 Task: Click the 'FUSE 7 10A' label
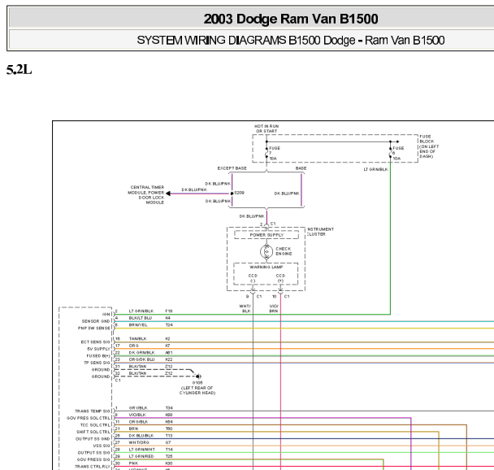click(x=274, y=153)
